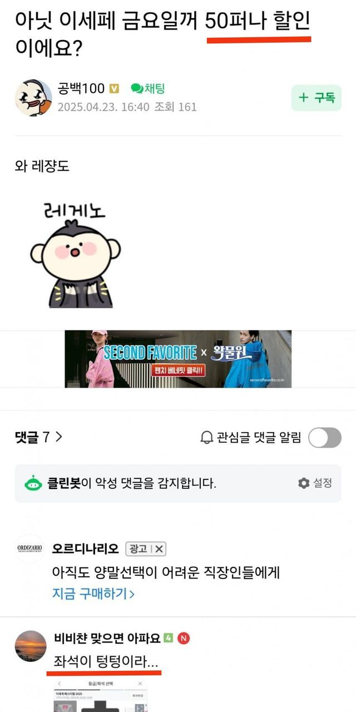Image resolution: width=356 pixels, height=712 pixels.
Task: Open 설정 gear icon for 클린봇
Action: [304, 483]
